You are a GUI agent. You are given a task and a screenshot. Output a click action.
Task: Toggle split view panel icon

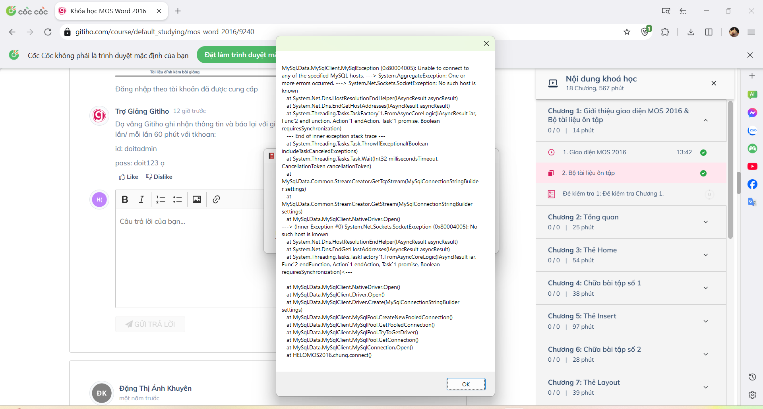point(709,32)
